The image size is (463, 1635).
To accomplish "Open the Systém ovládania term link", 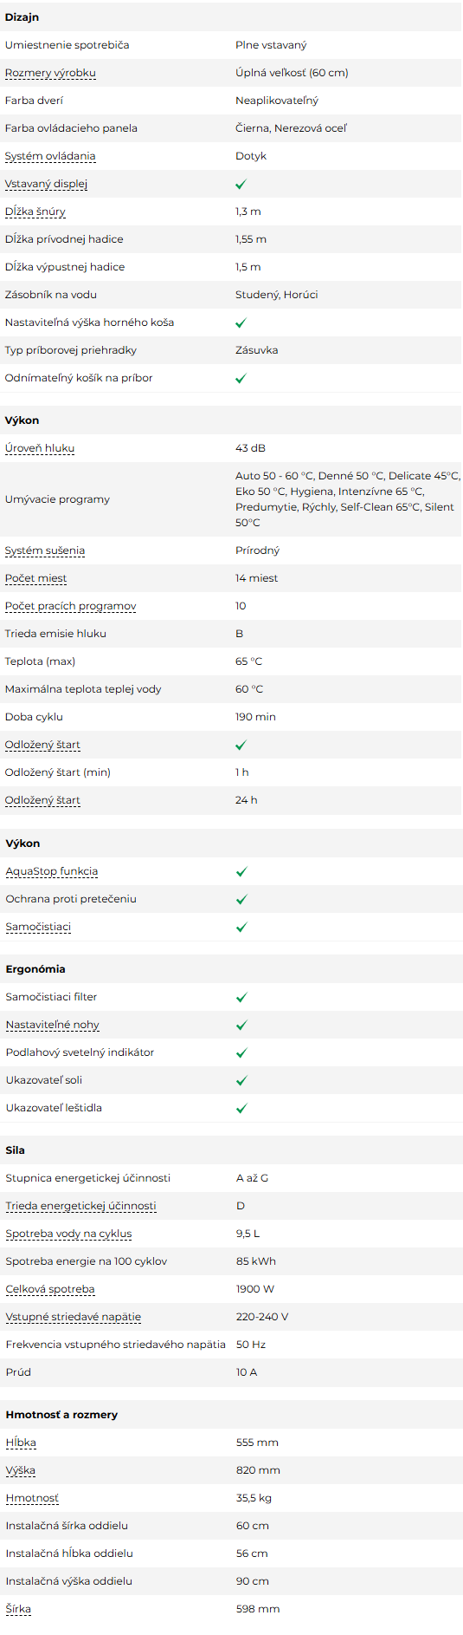I will click(50, 156).
